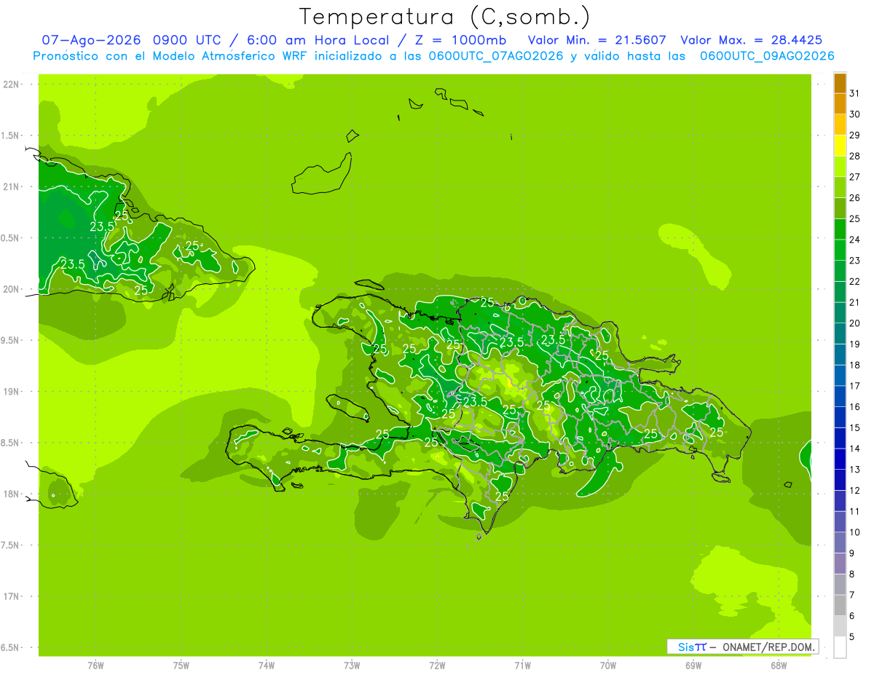Click the 18N latitude axis label
Viewport: 874px width, 675px height.
pyautogui.click(x=12, y=494)
